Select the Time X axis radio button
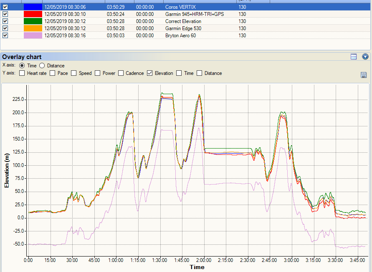The width and height of the screenshot is (372, 272). pos(22,66)
